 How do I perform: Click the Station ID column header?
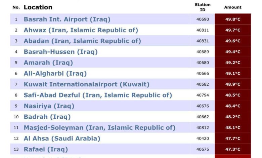click(203, 7)
